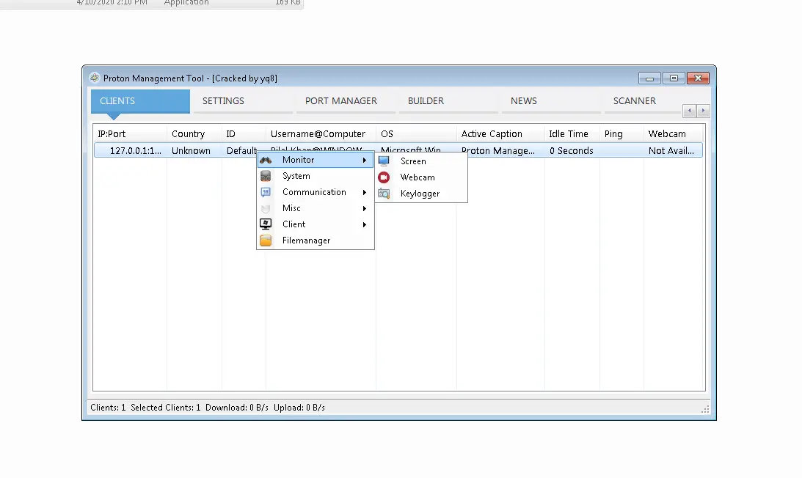This screenshot has height=478, width=802.
Task: Select the Screen monitor icon
Action: [384, 161]
